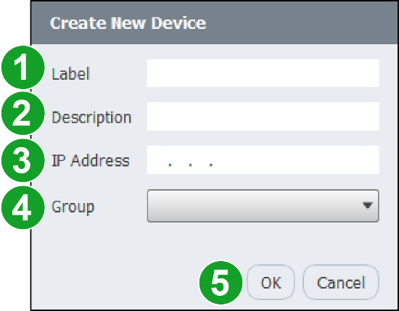399x311 pixels.
Task: Focus the Description input box
Action: (x=263, y=117)
